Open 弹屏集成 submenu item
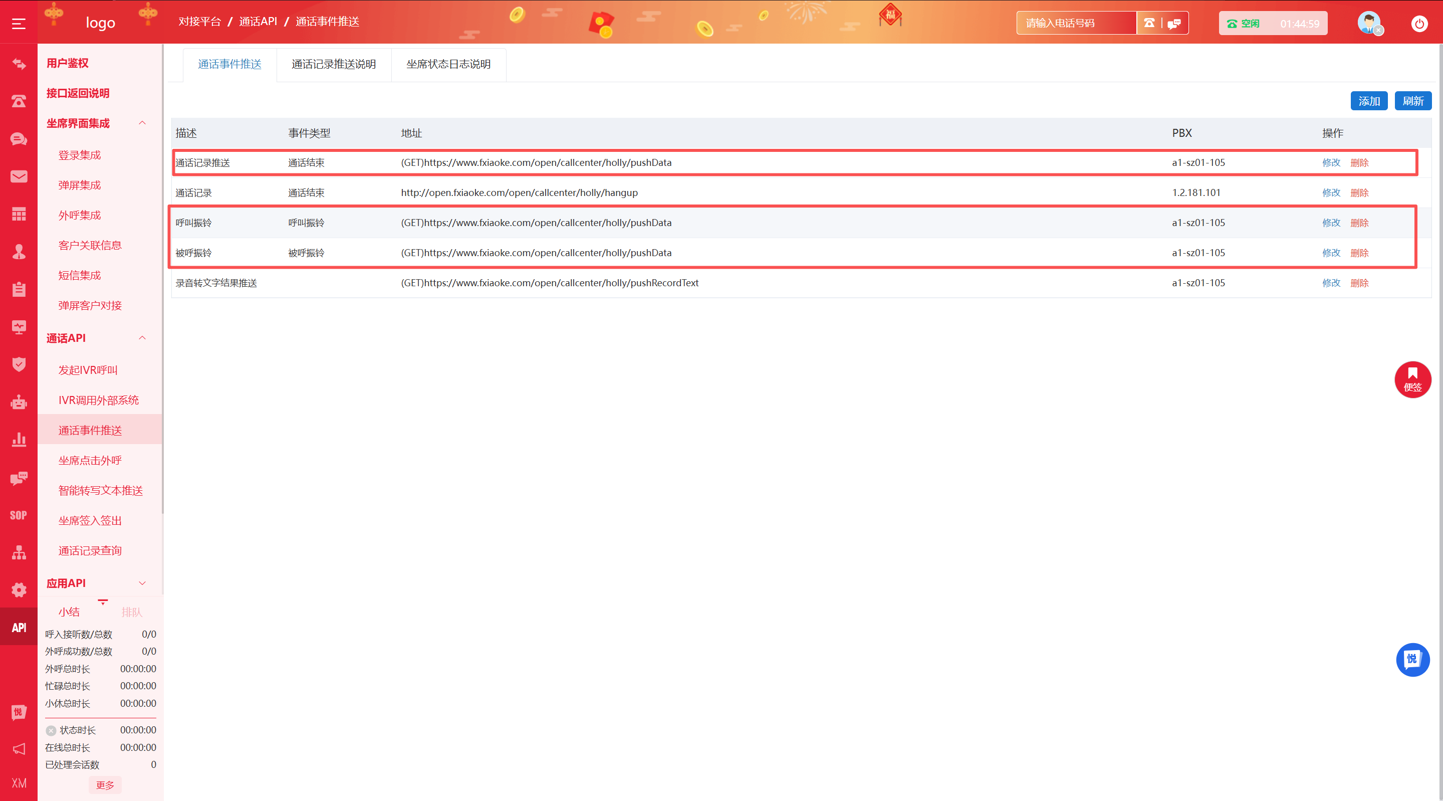 click(80, 185)
